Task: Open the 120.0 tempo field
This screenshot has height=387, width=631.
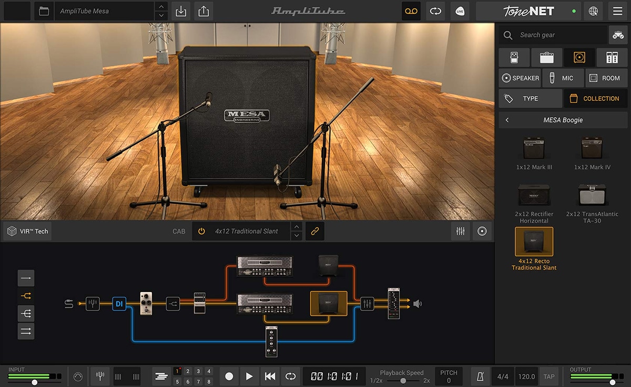Action: point(526,376)
